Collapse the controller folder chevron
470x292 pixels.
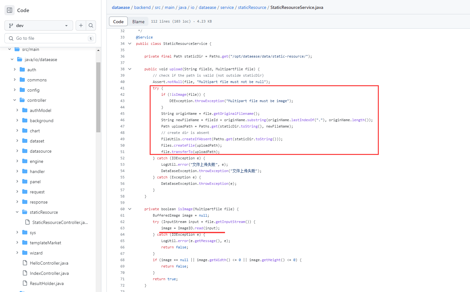click(15, 100)
